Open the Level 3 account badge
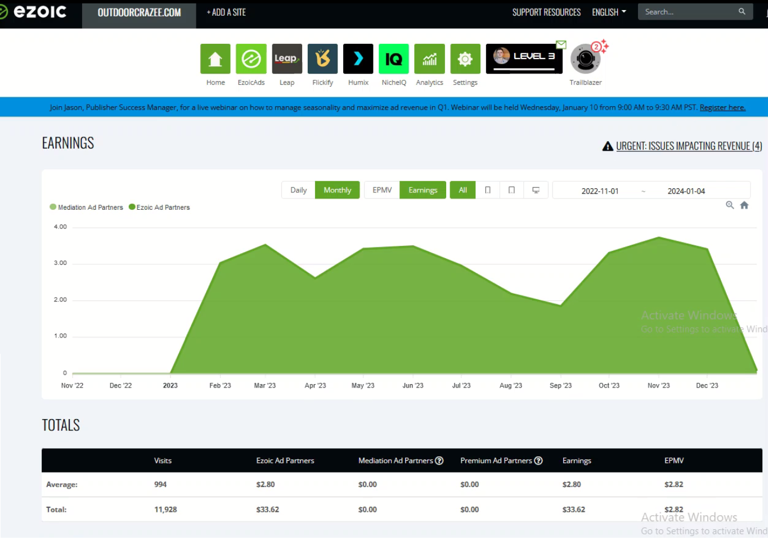Screen dimensions: 768x540 pyautogui.click(x=524, y=58)
